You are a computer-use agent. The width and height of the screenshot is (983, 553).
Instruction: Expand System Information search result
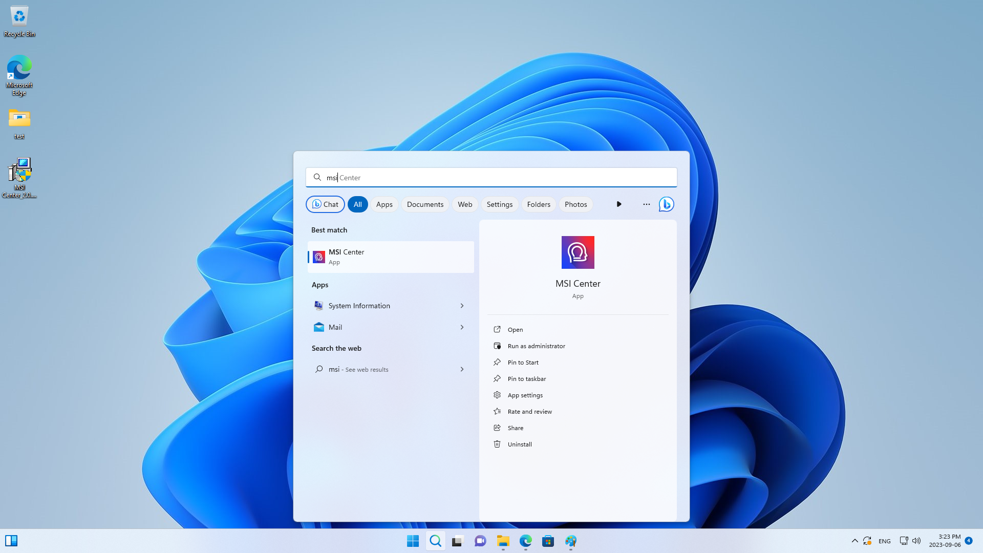point(462,305)
